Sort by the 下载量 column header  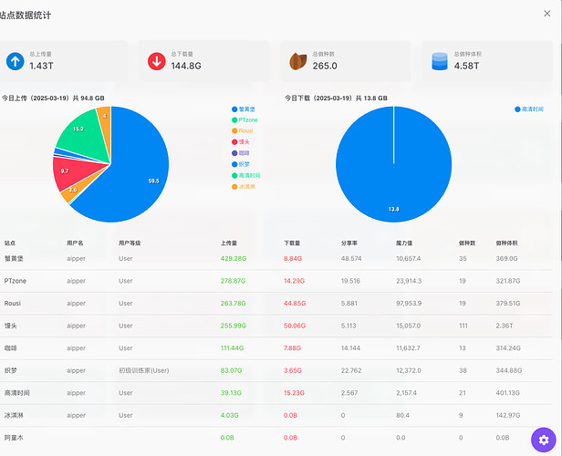[x=292, y=243]
